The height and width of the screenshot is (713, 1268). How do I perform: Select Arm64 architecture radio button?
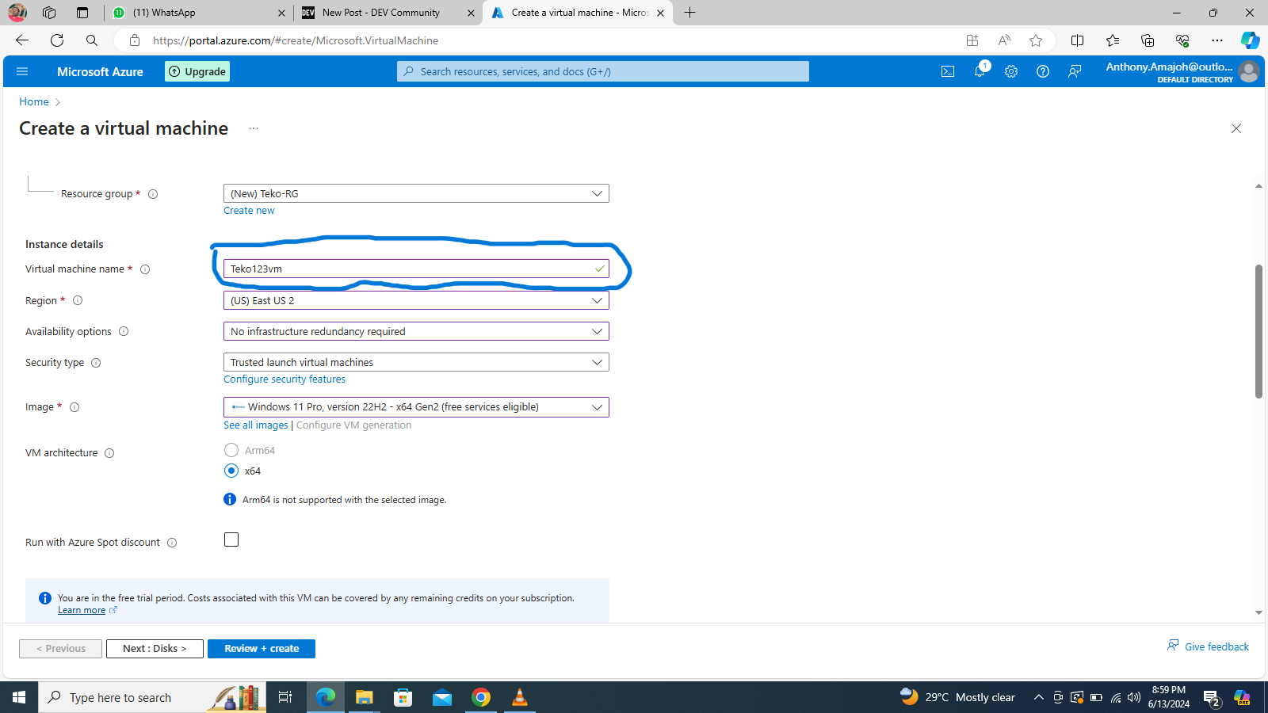tap(231, 450)
